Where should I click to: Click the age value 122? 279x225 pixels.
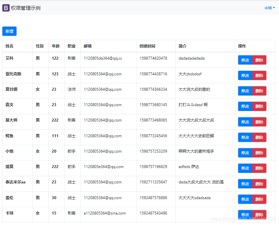pyautogui.click(x=55, y=58)
